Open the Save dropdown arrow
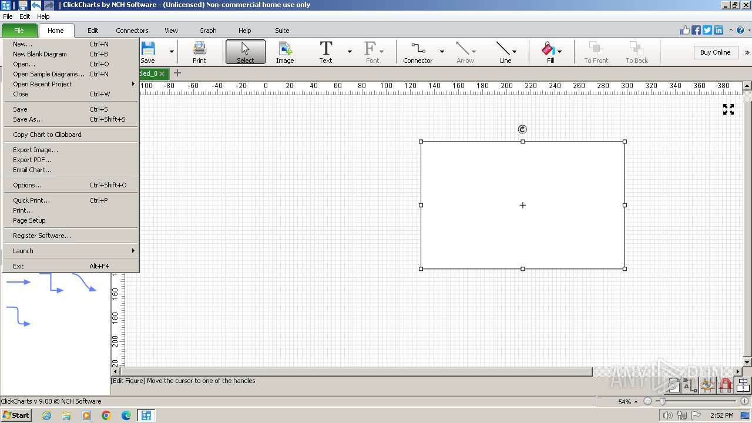This screenshot has height=423, width=752. 172,52
